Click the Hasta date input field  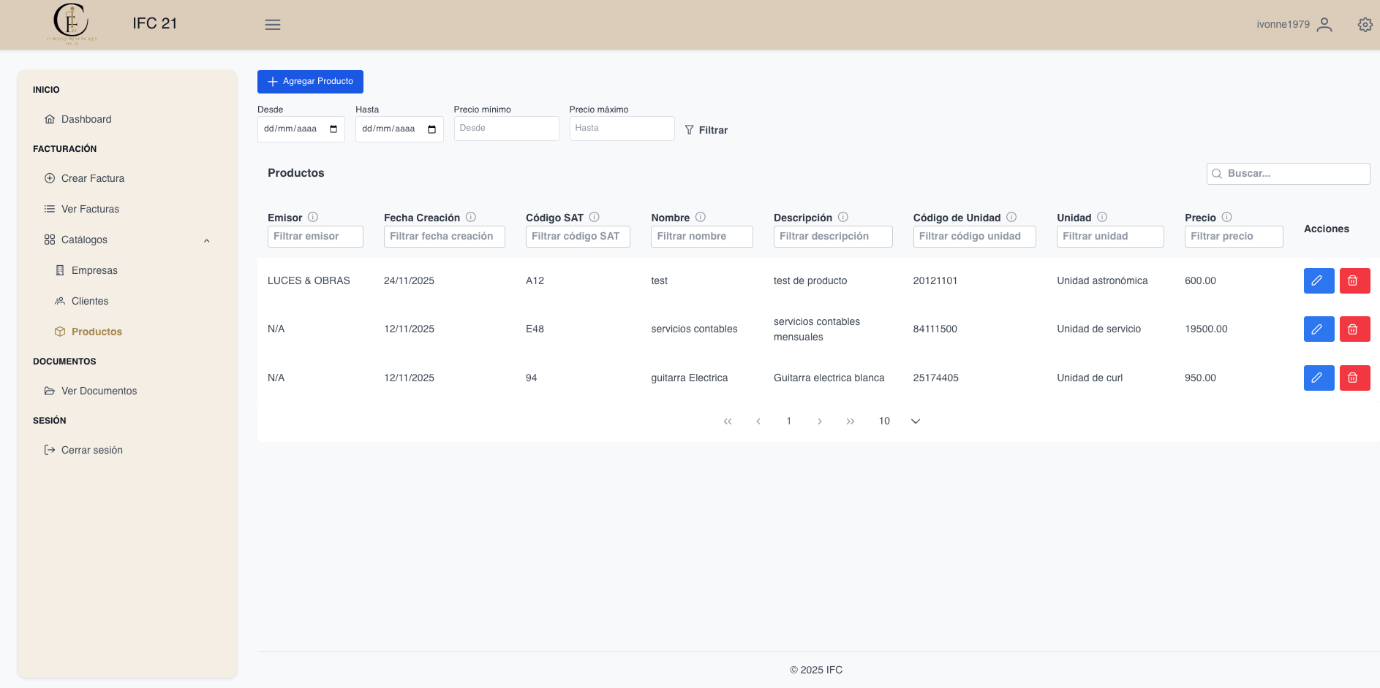pyautogui.click(x=399, y=129)
